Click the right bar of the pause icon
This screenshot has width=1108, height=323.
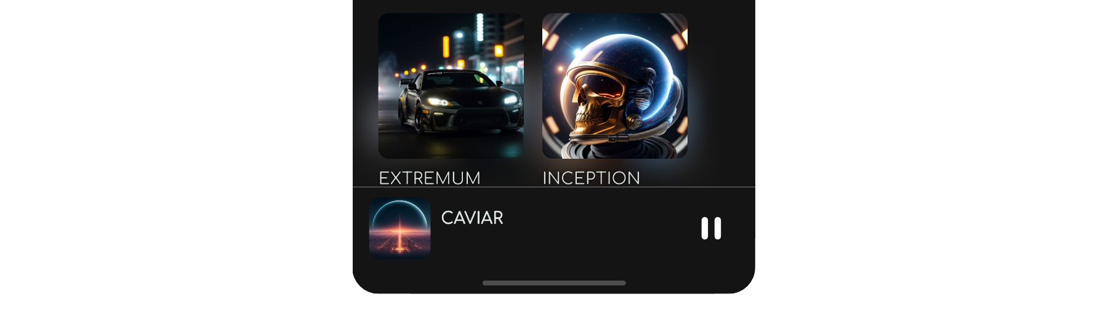click(x=717, y=228)
